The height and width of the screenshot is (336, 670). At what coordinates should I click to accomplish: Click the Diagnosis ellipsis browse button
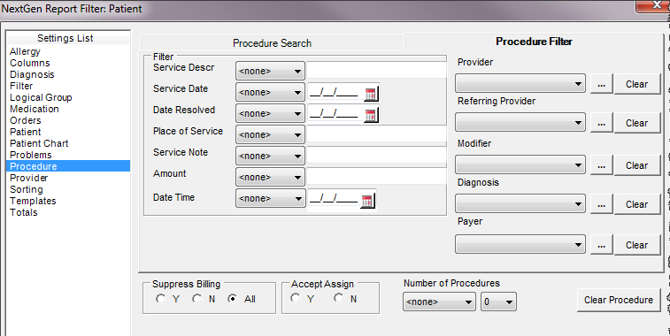[x=601, y=204]
